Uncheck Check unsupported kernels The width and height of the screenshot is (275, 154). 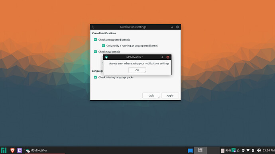[95, 40]
